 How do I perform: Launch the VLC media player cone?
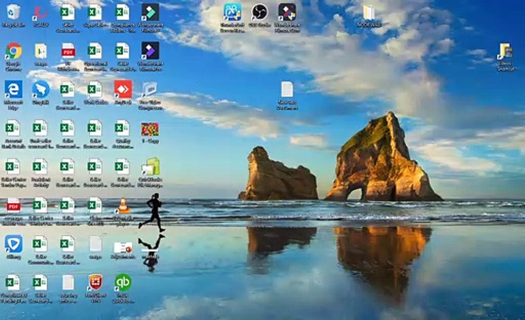coord(123,205)
